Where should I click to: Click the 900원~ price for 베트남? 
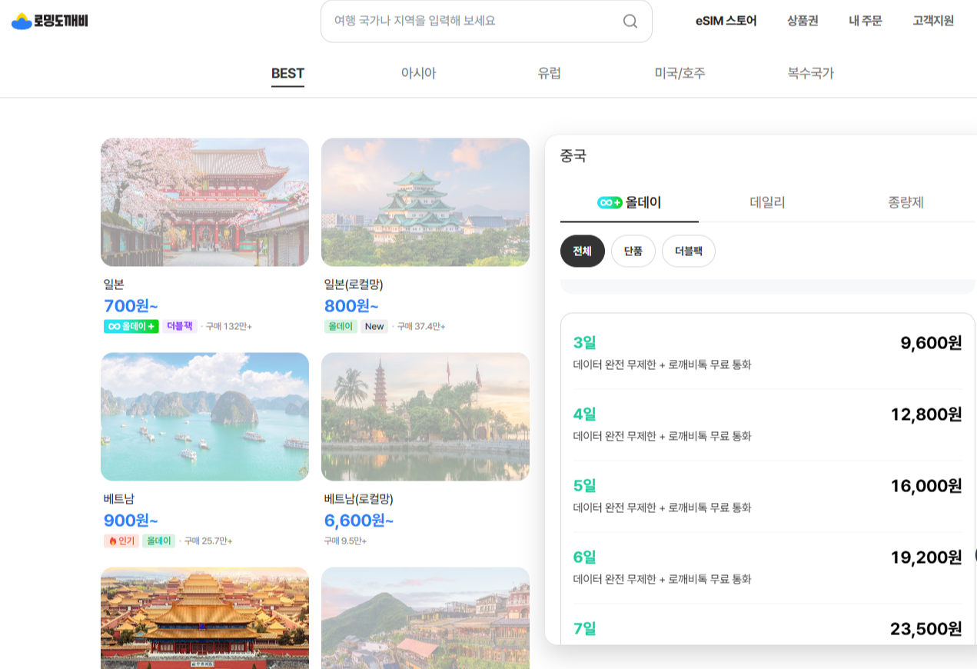[x=131, y=521]
